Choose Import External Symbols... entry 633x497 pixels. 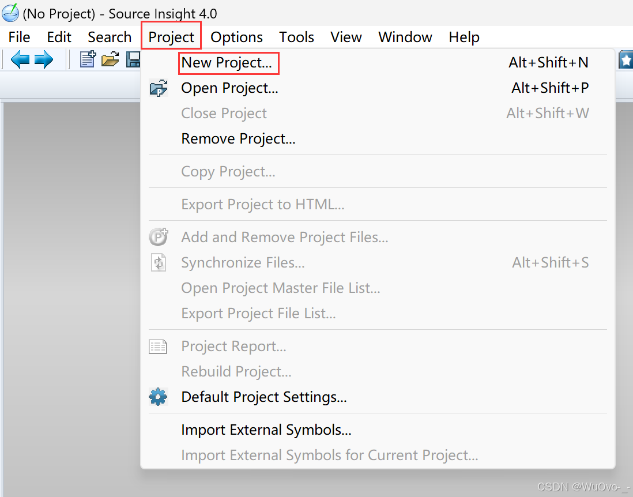click(378, 430)
